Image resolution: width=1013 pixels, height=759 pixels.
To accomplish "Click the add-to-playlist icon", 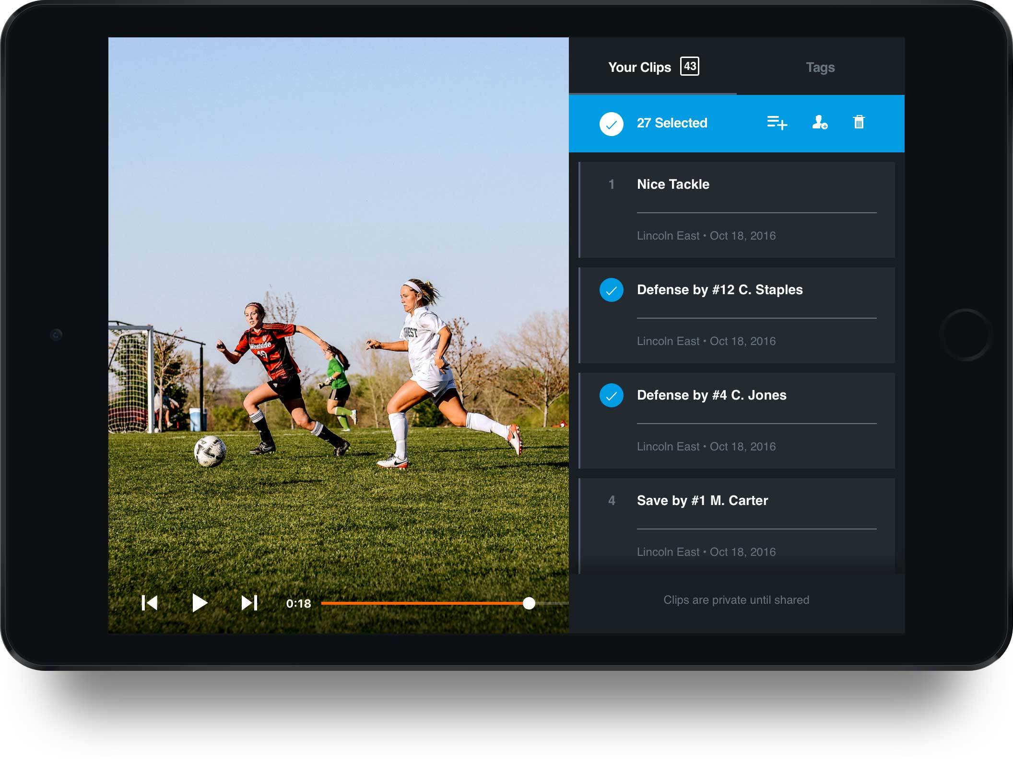I will tap(776, 123).
